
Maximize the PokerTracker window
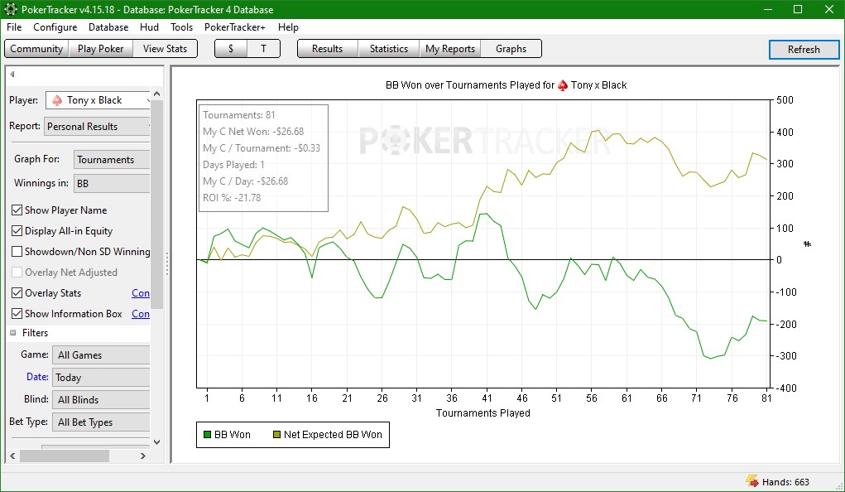798,9
